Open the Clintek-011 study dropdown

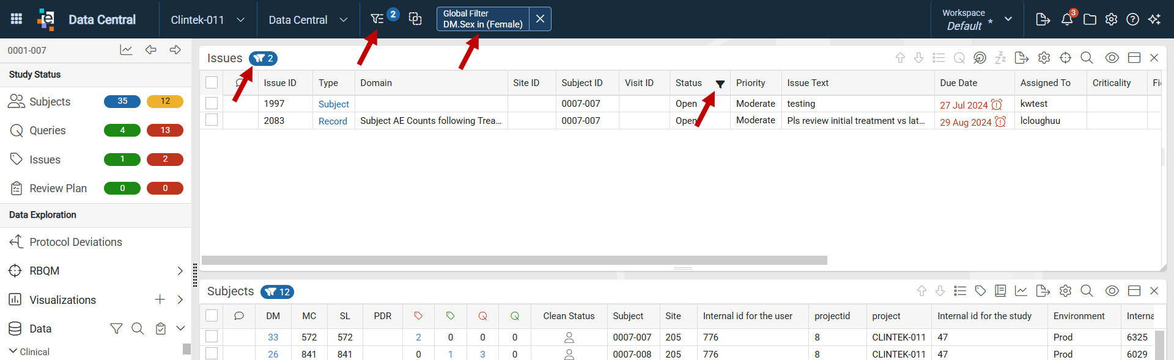(x=208, y=20)
